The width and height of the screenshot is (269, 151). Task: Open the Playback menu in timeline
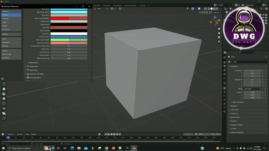pyautogui.click(x=11, y=134)
